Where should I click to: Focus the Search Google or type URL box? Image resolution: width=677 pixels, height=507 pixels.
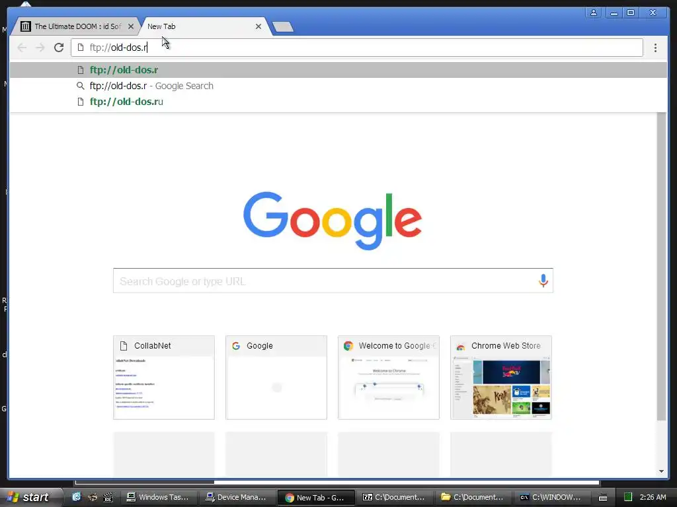point(333,281)
